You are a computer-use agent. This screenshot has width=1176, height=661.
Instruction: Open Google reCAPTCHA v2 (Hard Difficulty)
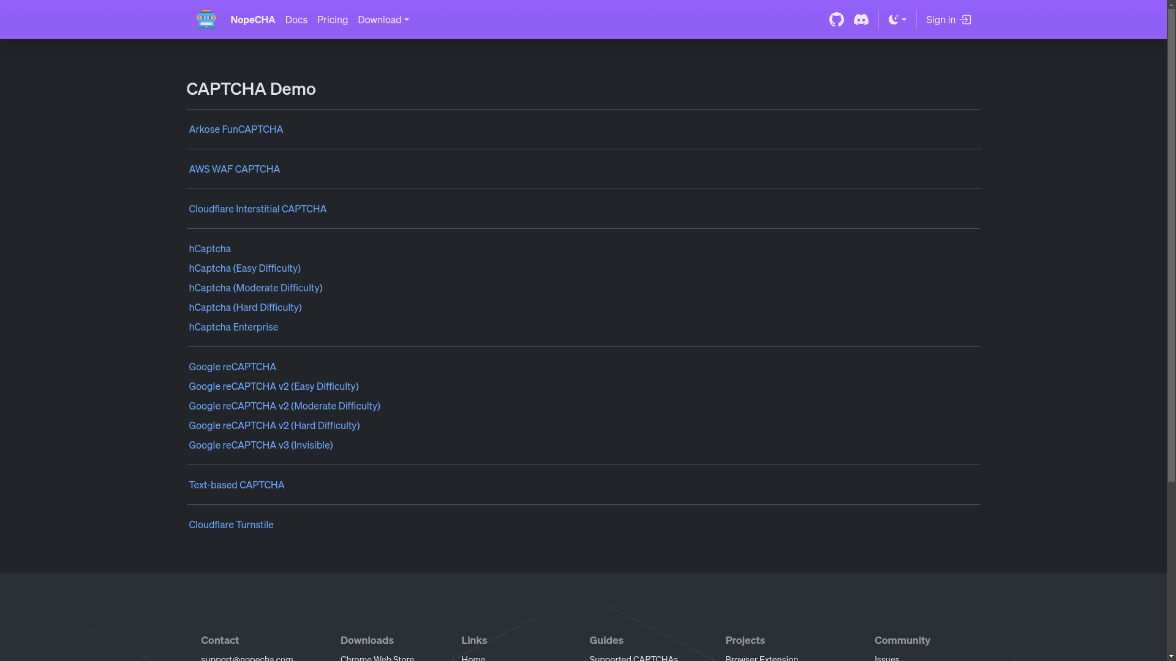pyautogui.click(x=274, y=425)
